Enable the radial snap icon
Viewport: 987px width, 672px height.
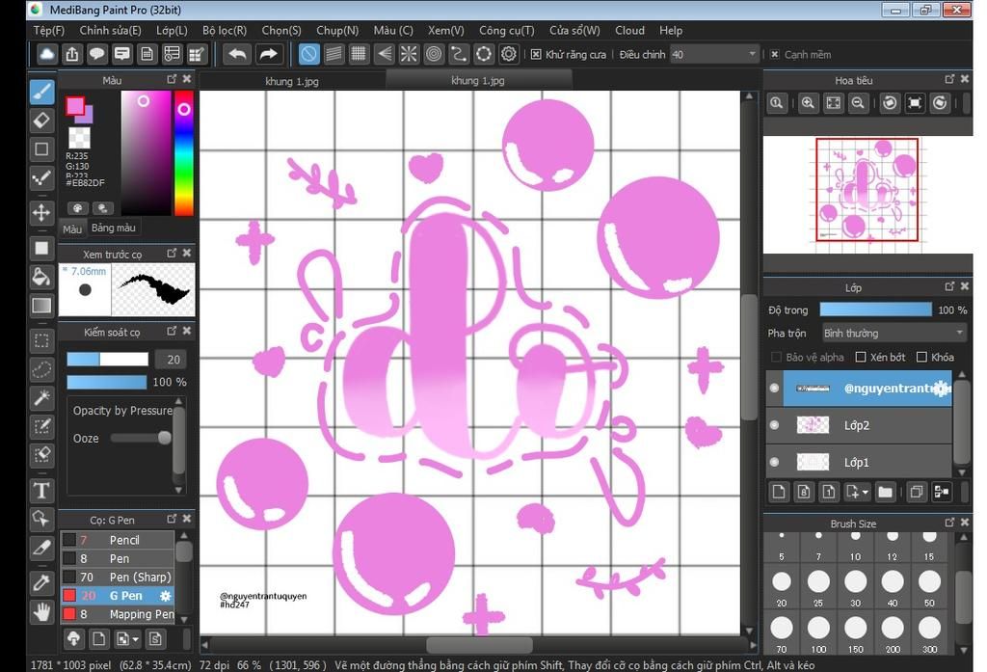click(409, 54)
